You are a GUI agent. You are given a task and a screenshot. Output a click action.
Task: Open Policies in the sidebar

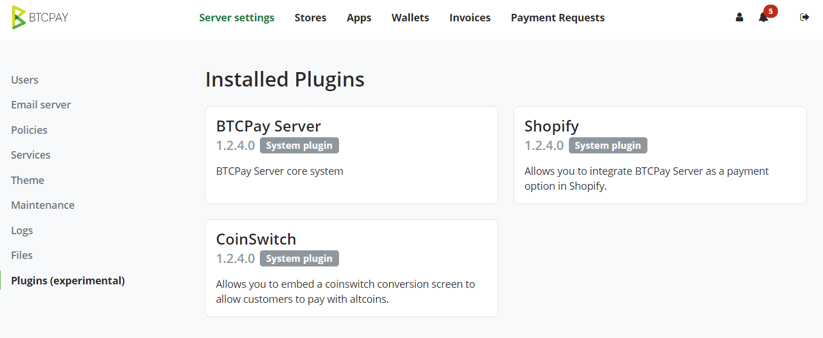(29, 130)
